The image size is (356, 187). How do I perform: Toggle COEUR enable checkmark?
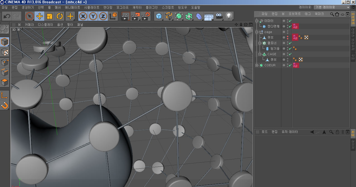pyautogui.click(x=290, y=65)
